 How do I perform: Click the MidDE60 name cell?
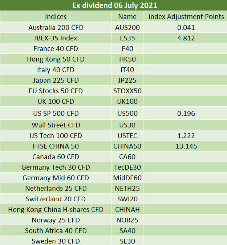coord(127,178)
